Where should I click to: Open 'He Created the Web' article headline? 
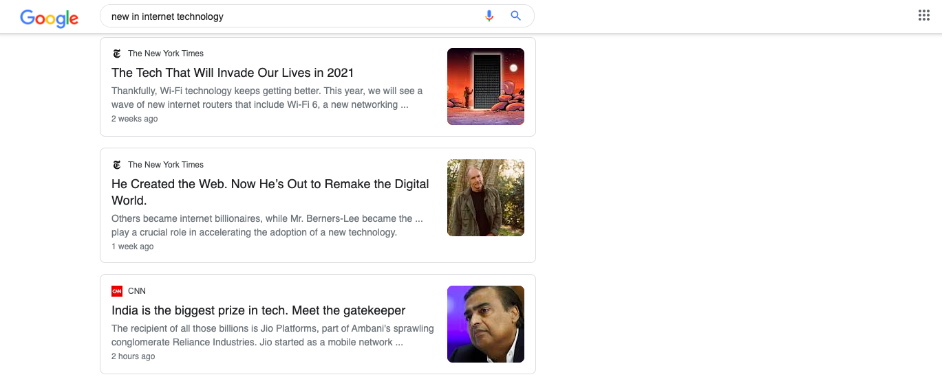coord(270,184)
